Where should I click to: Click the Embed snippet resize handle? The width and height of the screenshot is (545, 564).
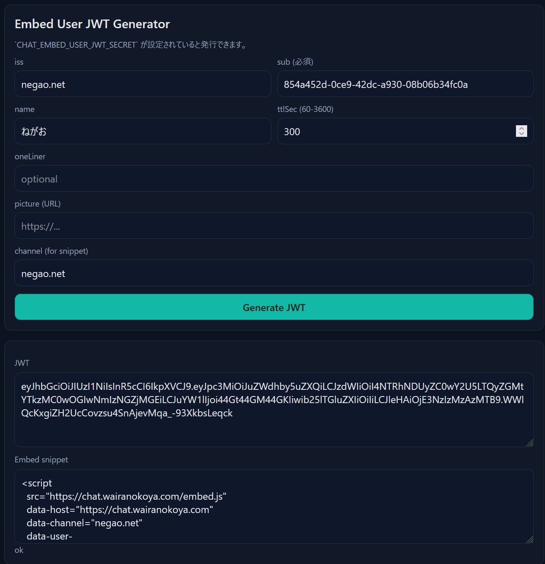click(x=530, y=540)
